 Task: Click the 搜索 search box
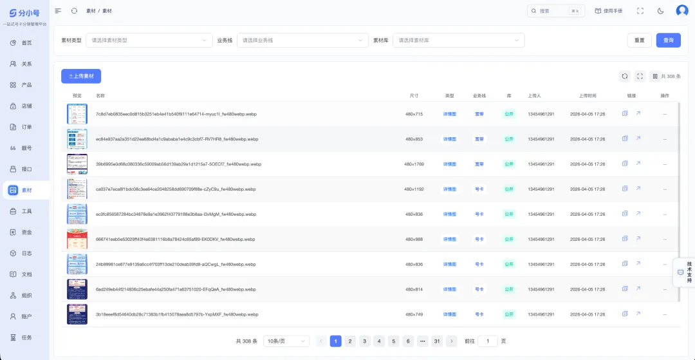[x=556, y=11]
